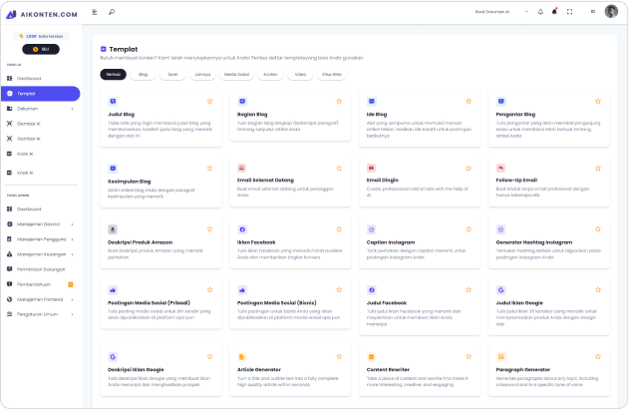Click the AIKONTEN.COM logo
The height and width of the screenshot is (409, 629).
point(40,13)
